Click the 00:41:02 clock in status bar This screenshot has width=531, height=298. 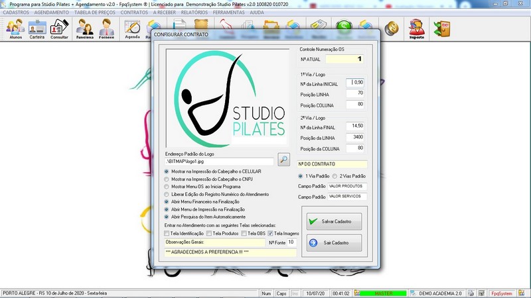click(x=341, y=293)
